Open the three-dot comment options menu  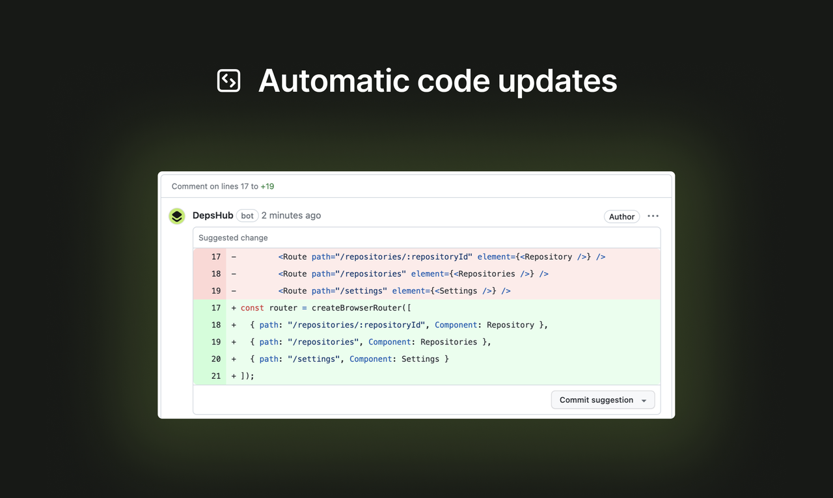[653, 216]
